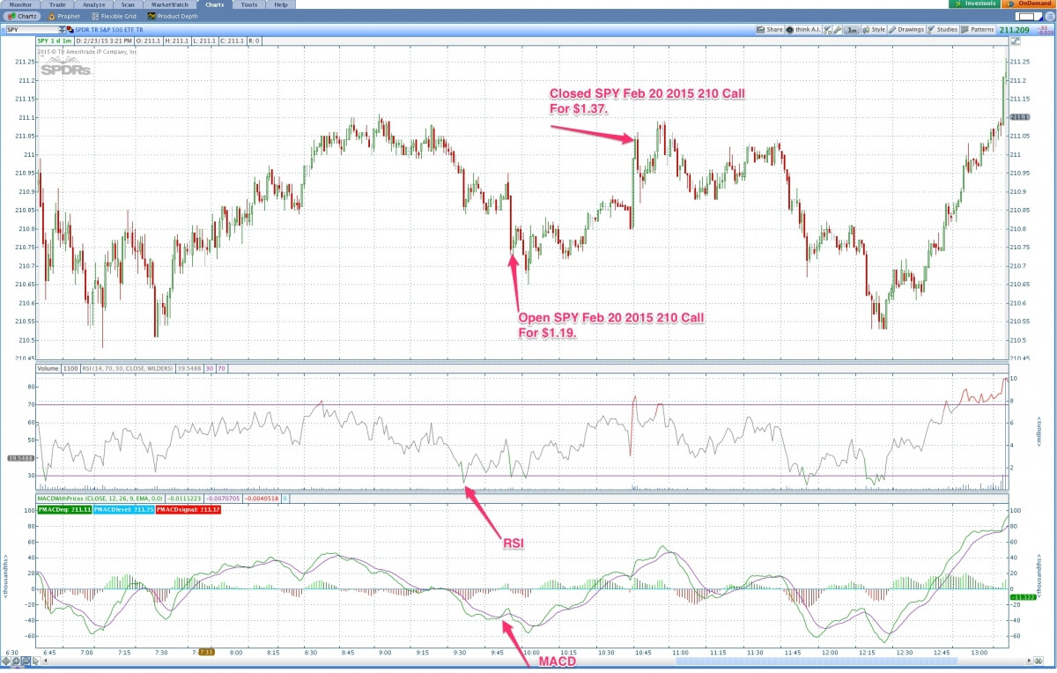Click the grid layout selector box

tap(1027, 17)
